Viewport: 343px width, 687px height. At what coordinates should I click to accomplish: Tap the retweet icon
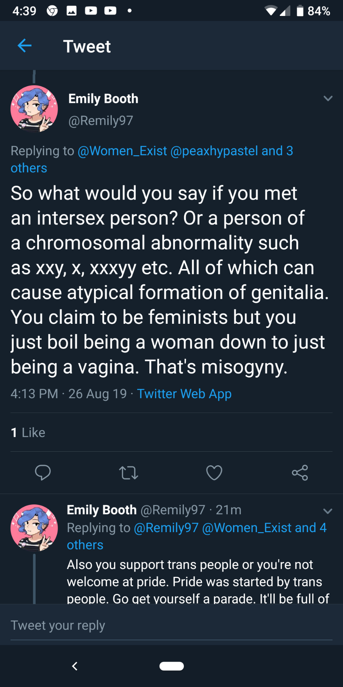pyautogui.click(x=128, y=473)
